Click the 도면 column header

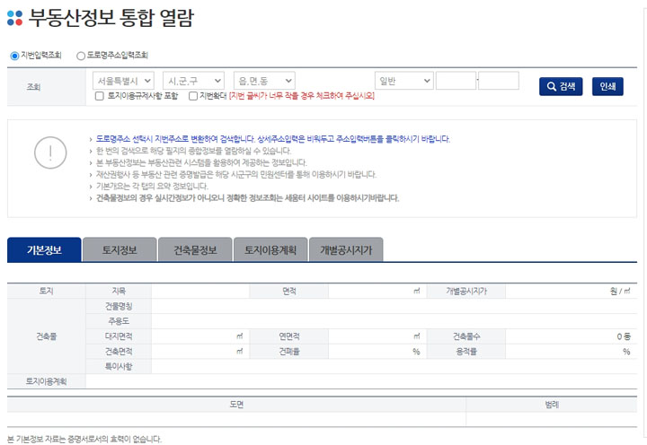click(x=236, y=405)
